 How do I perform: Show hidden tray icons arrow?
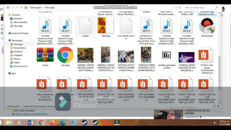pos(211,123)
